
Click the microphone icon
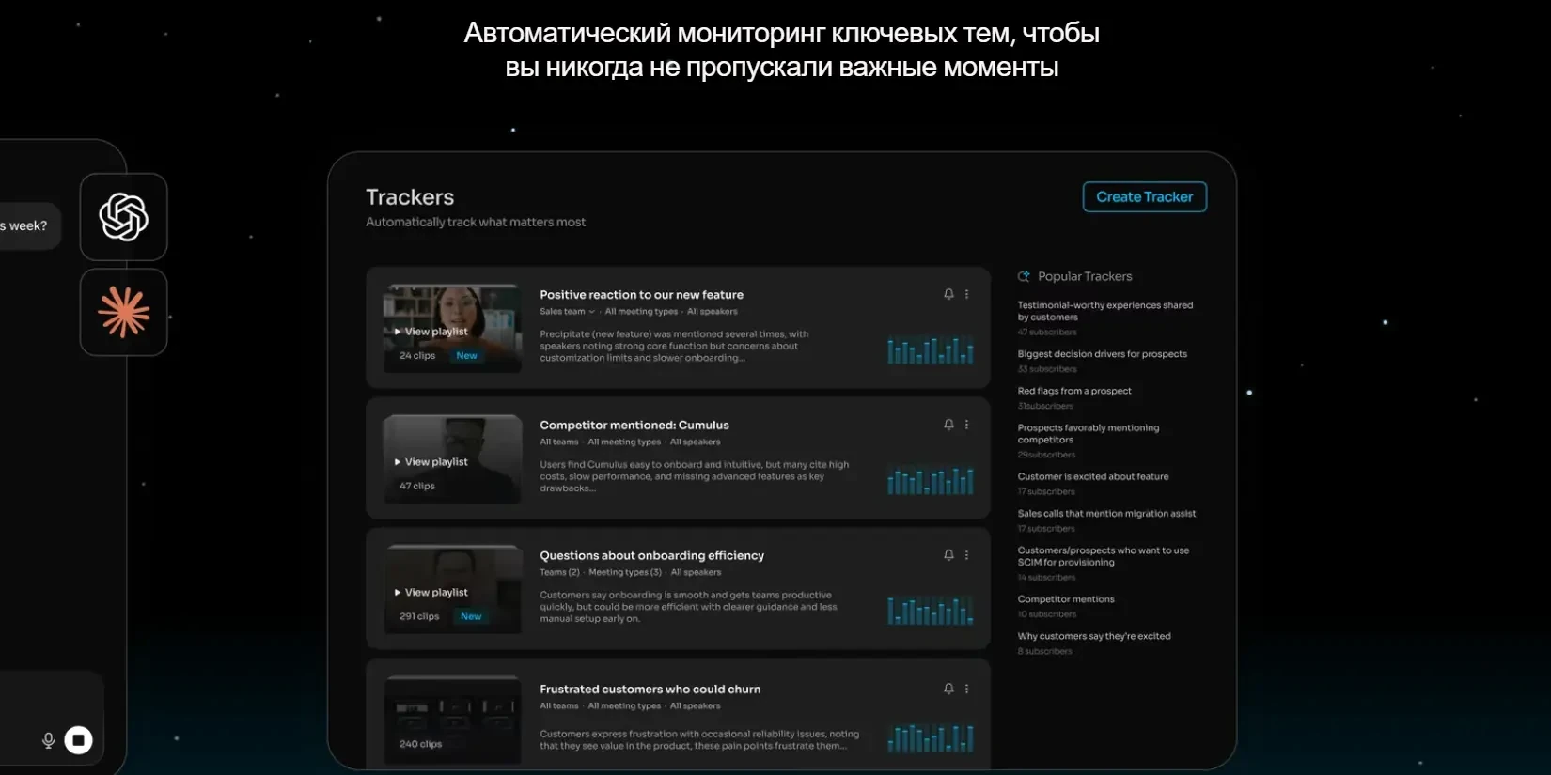(x=49, y=740)
